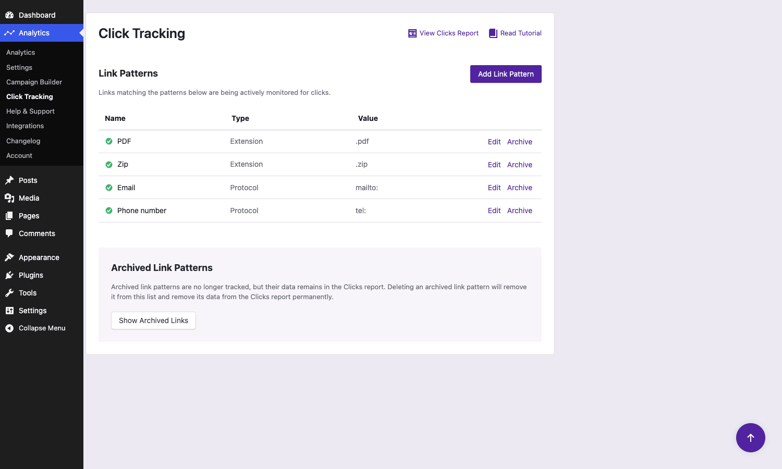
Task: Open the Changelog submenu item
Action: (23, 141)
